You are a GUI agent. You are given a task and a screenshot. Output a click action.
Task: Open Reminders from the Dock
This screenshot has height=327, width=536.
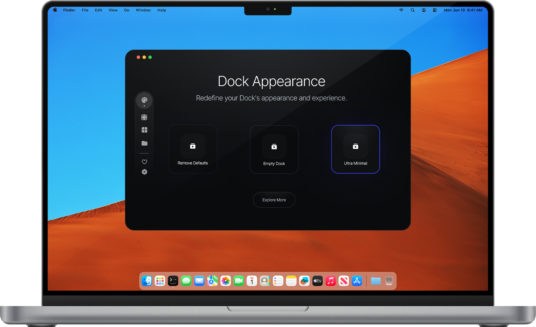pos(278,281)
